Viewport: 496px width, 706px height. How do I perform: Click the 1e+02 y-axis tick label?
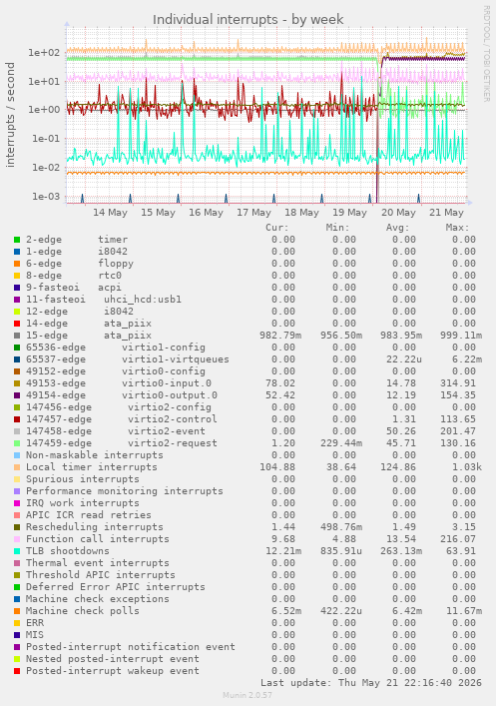point(44,53)
